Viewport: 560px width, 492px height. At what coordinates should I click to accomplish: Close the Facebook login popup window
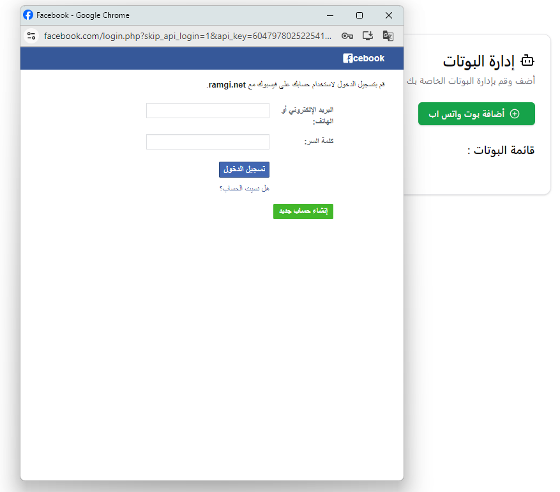click(x=389, y=15)
